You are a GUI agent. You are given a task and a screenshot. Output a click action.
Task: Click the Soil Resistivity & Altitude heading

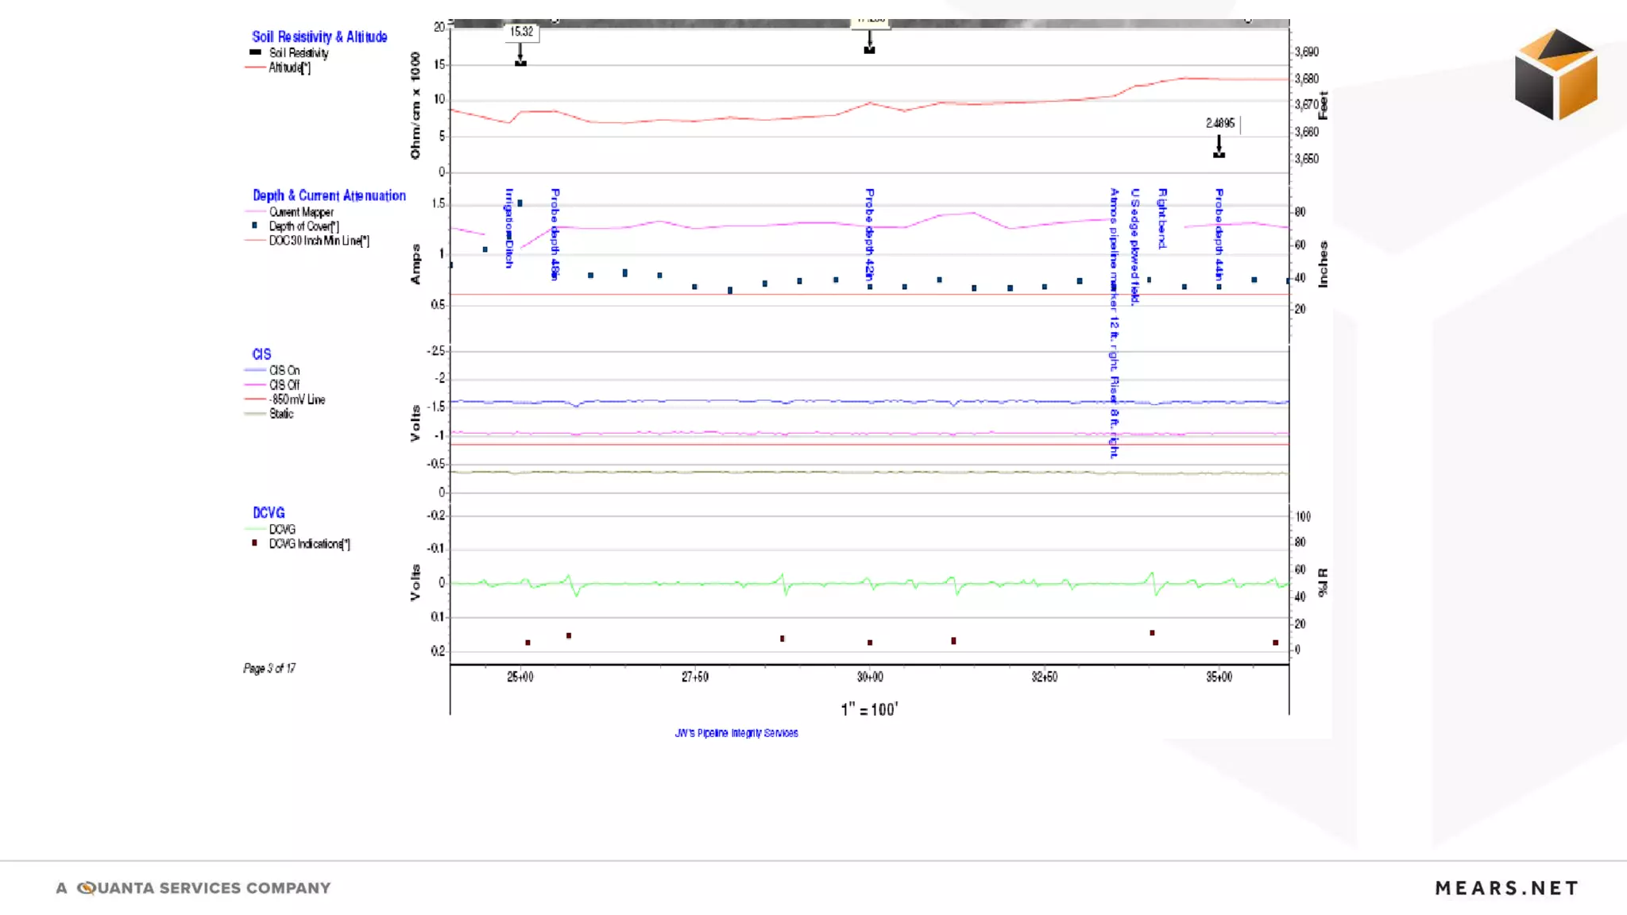tap(319, 37)
